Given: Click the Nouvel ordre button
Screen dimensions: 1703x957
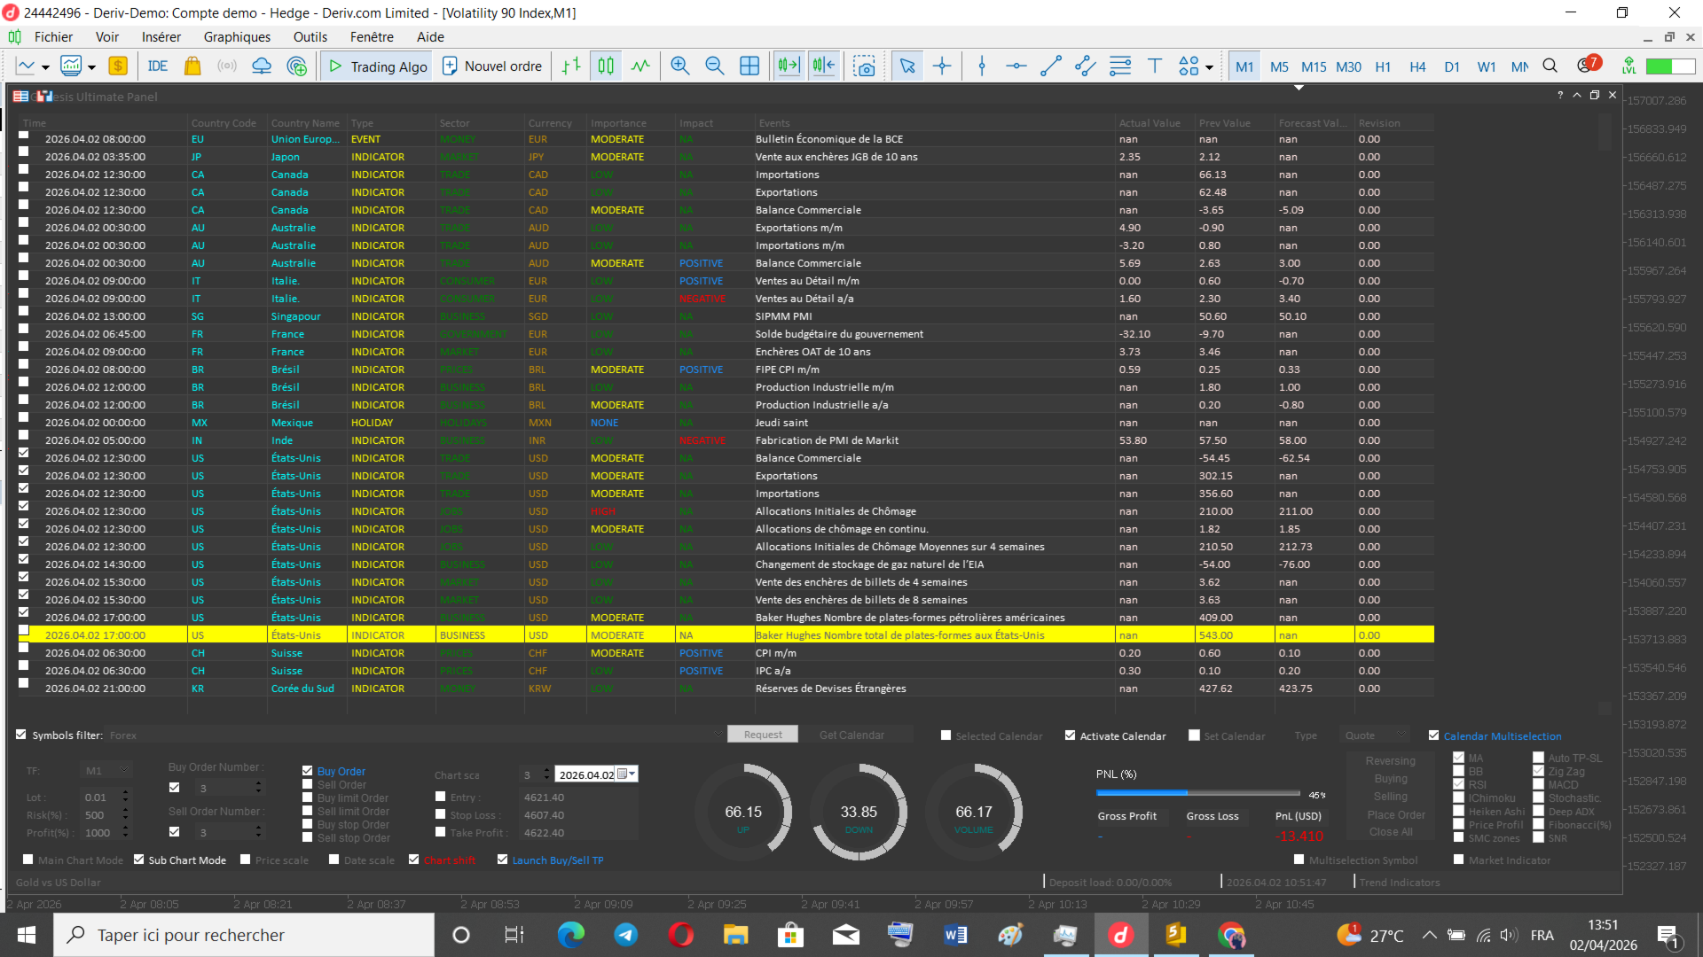Looking at the screenshot, I should point(492,66).
